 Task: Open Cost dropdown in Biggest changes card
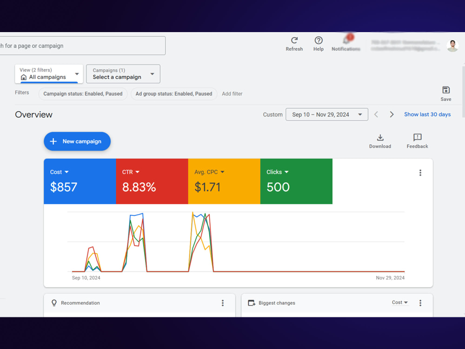coord(400,302)
